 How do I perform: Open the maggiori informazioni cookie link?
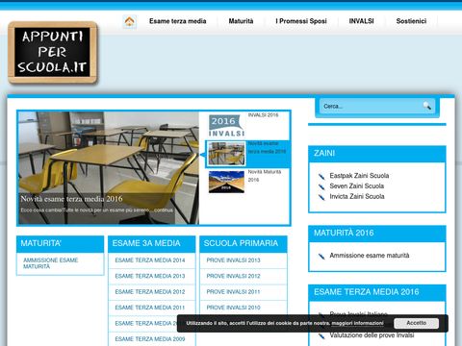point(357,323)
